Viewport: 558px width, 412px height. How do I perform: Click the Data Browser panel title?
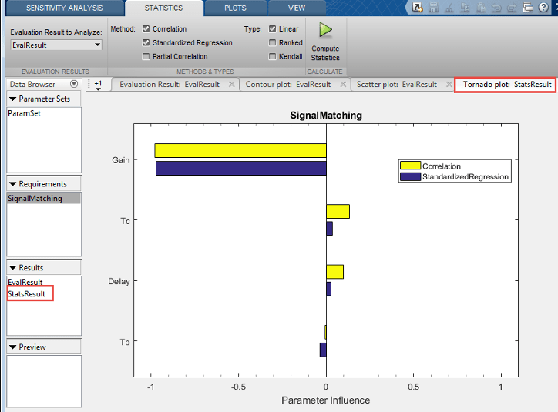click(32, 84)
